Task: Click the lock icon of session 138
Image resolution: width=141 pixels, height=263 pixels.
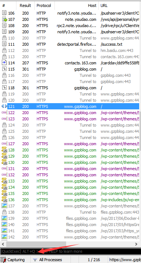Action: point(4,212)
